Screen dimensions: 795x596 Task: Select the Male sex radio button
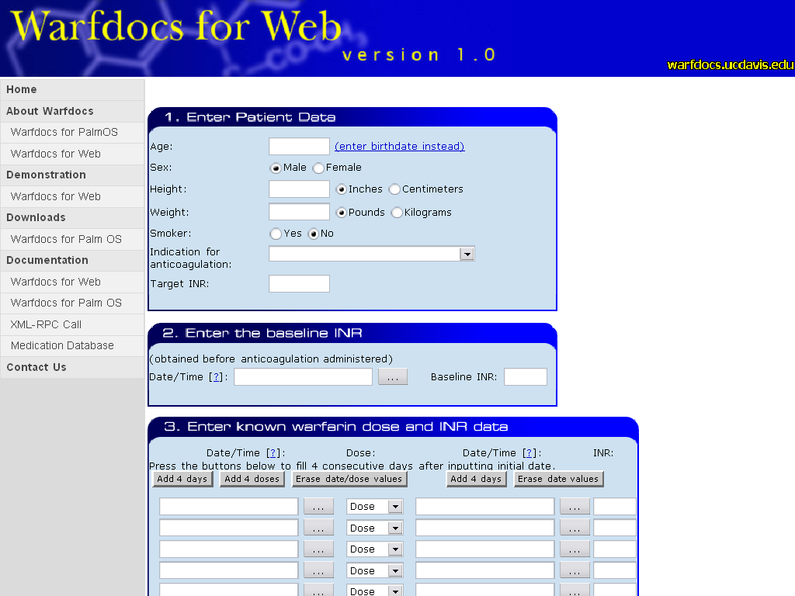(x=276, y=168)
